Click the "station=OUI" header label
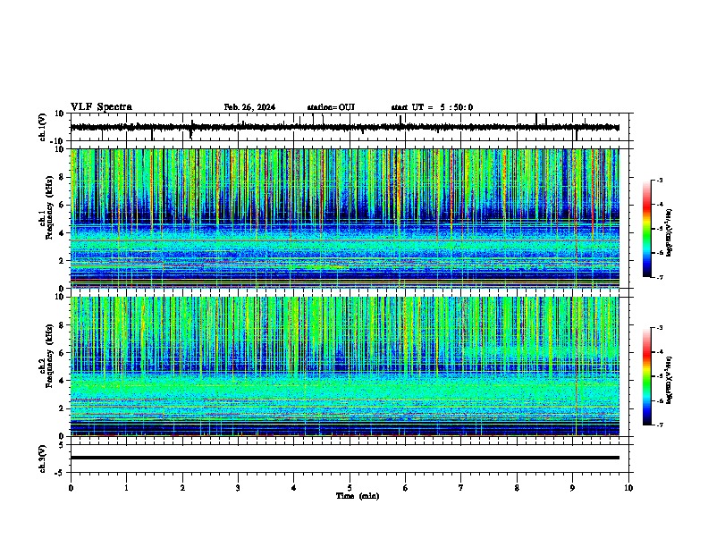 pyautogui.click(x=331, y=107)
